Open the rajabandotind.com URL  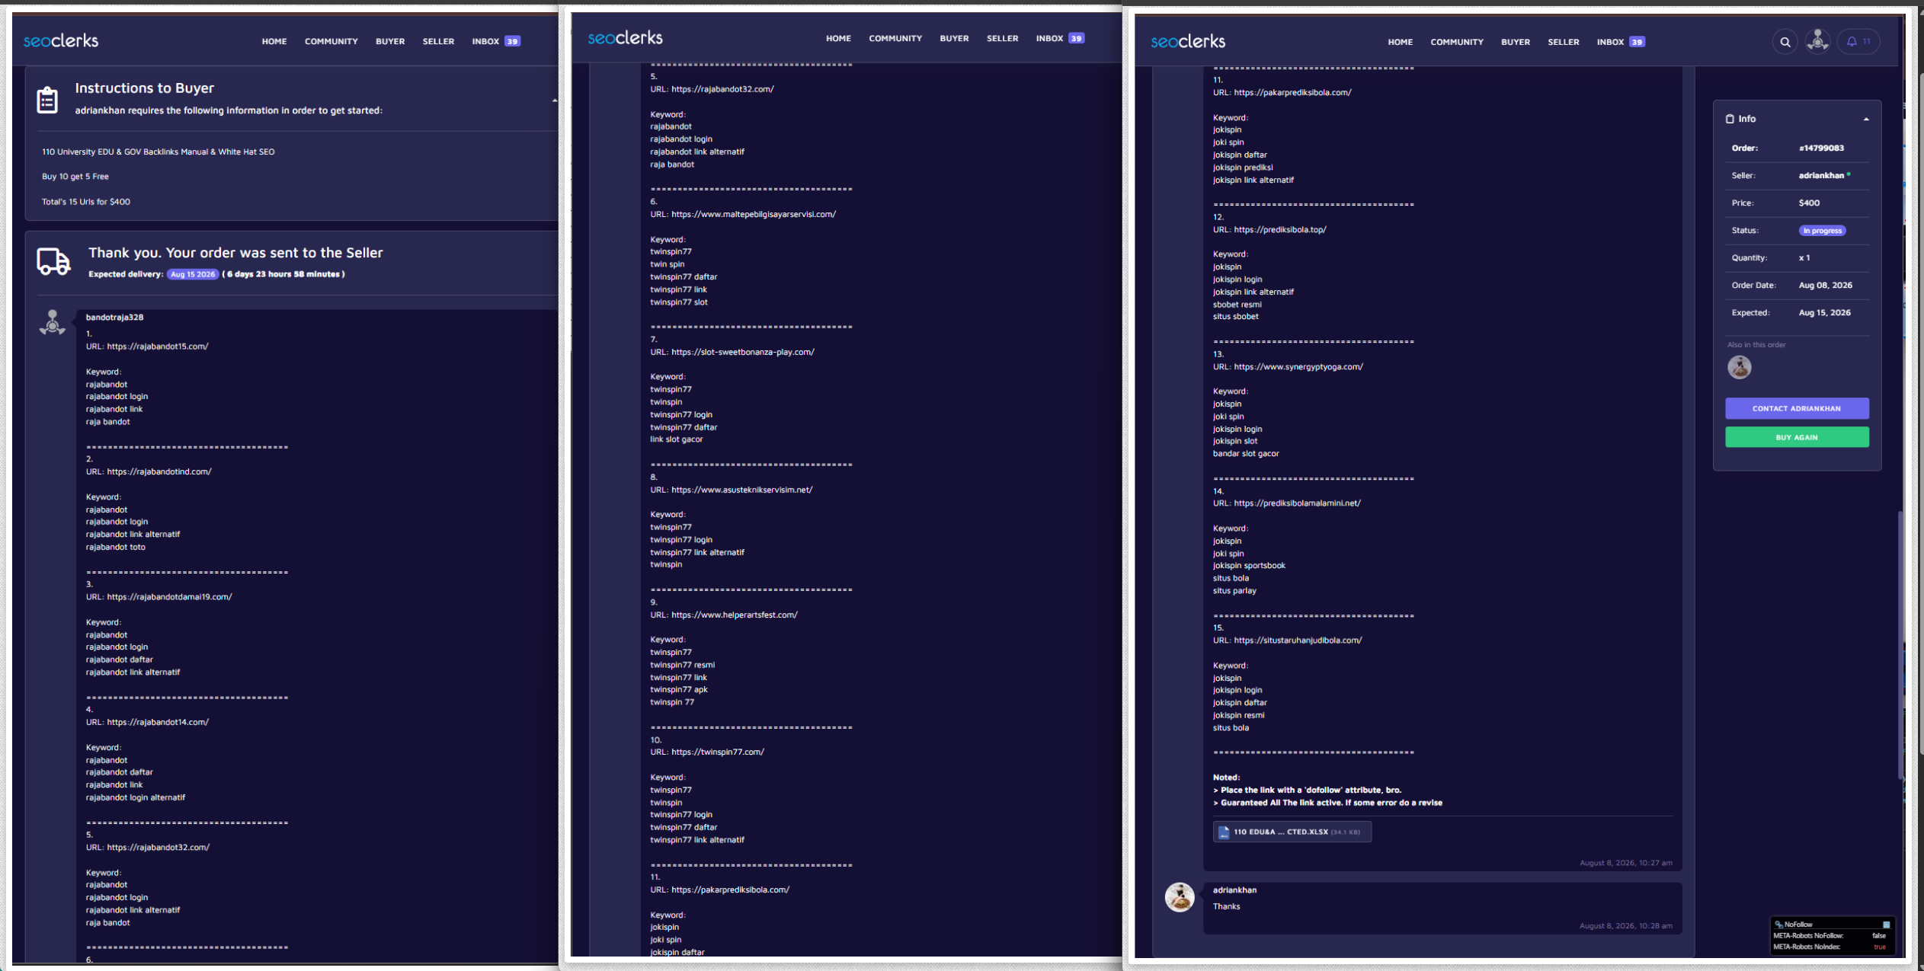(x=159, y=472)
